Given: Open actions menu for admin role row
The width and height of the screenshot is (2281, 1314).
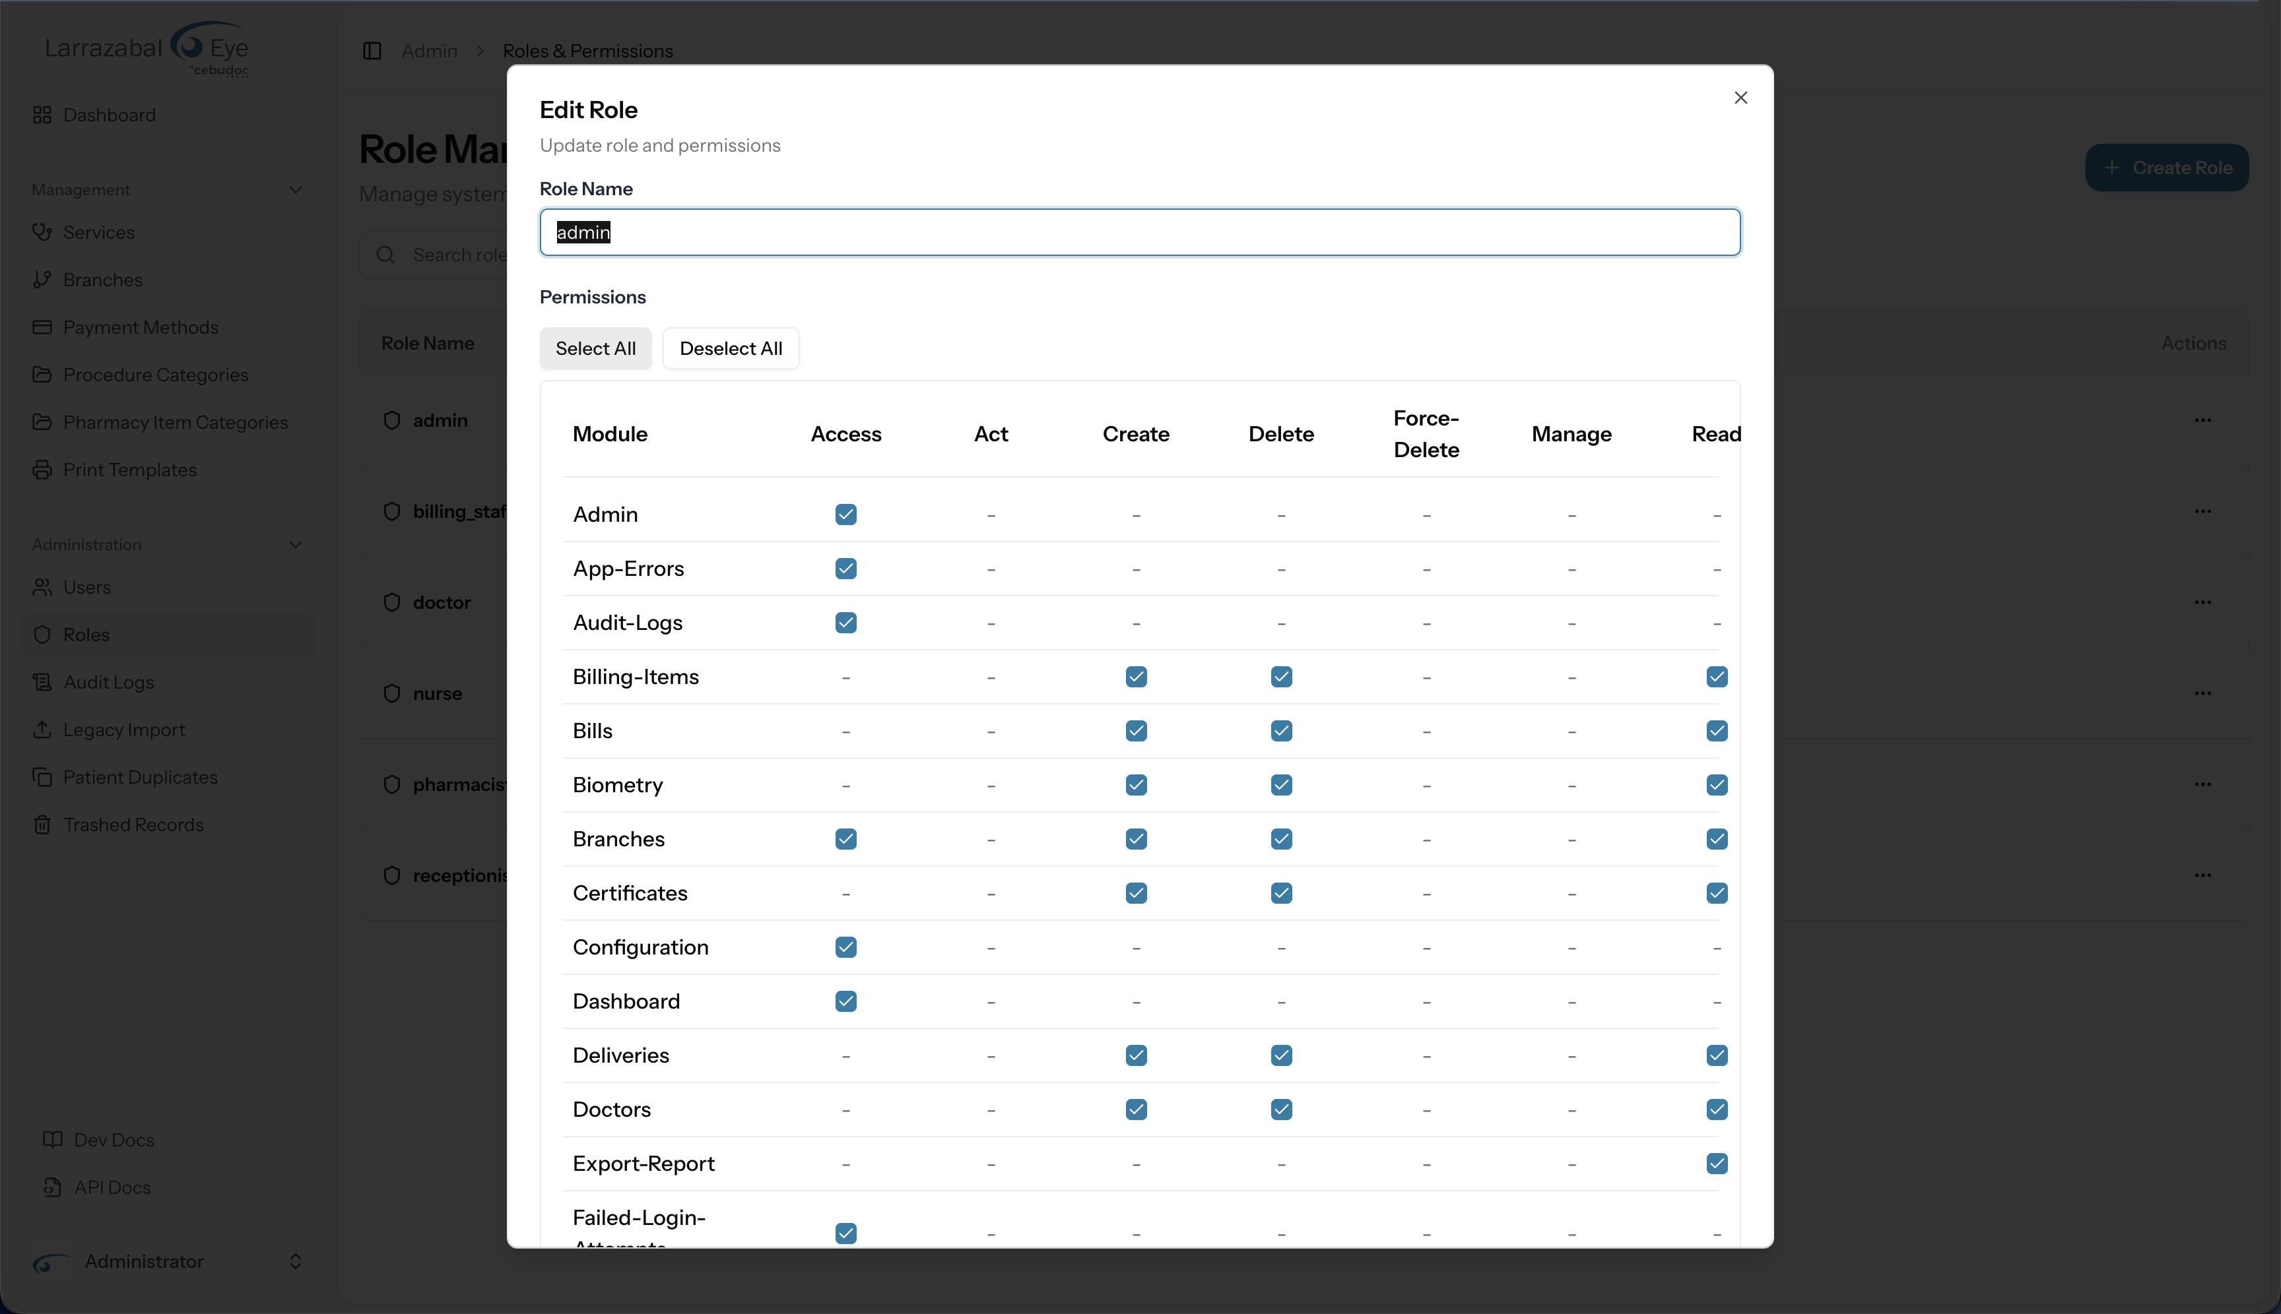Looking at the screenshot, I should click(x=2203, y=421).
